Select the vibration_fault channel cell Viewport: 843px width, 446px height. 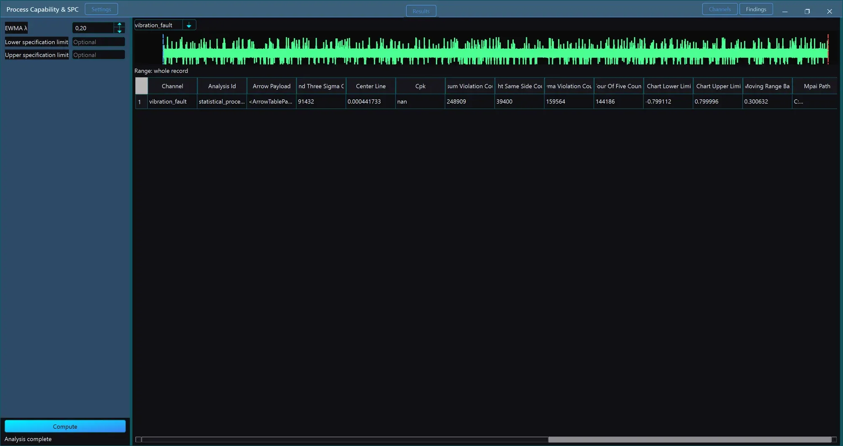(172, 101)
